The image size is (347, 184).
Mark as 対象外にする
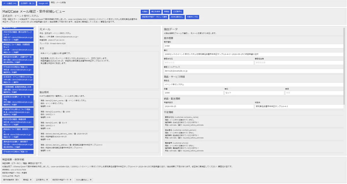(192, 17)
